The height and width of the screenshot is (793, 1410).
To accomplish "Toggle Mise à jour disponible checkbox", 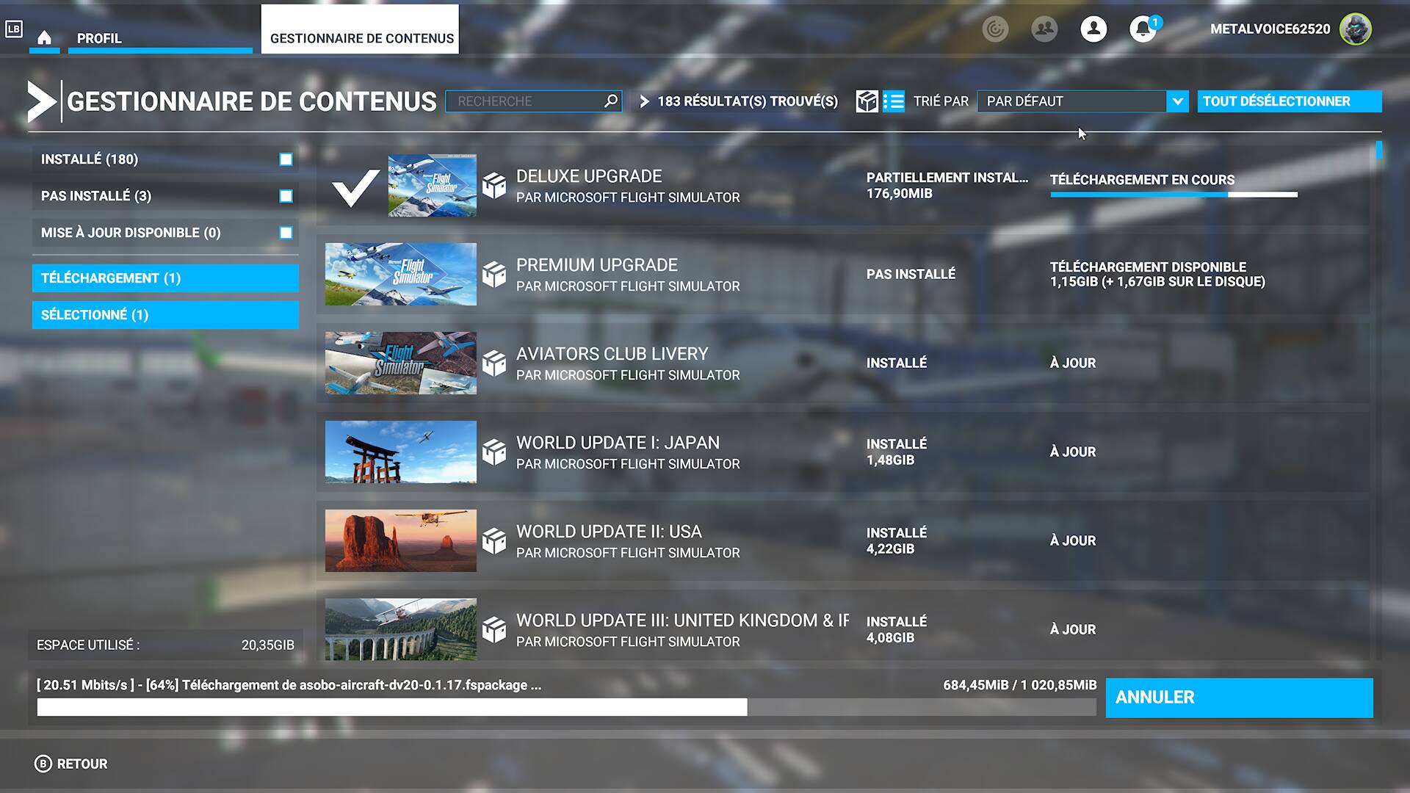I will click(286, 233).
